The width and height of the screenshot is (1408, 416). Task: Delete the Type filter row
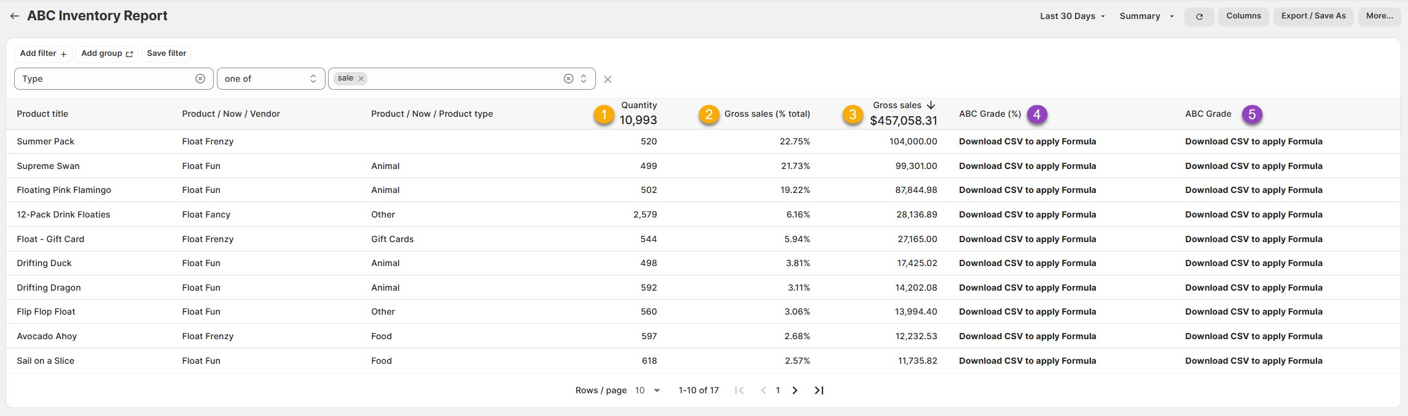[608, 79]
